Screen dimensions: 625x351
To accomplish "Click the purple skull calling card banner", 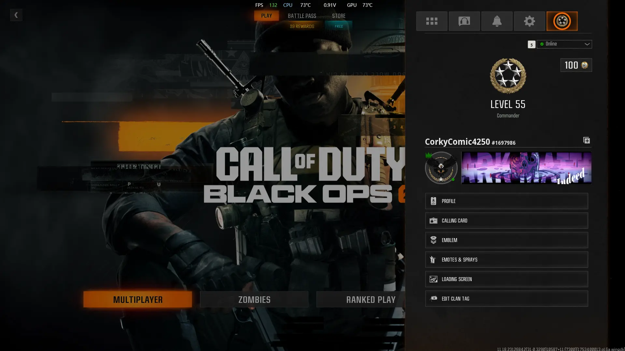I will pyautogui.click(x=526, y=168).
